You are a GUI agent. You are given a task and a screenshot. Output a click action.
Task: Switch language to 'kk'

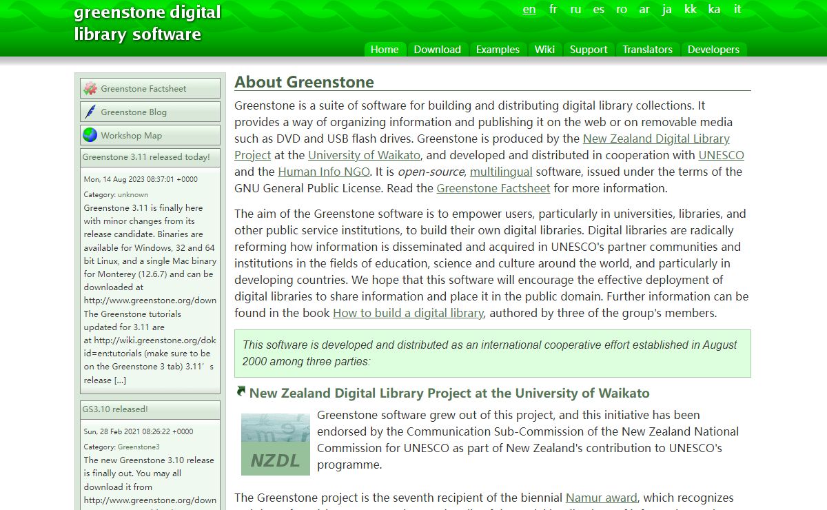click(691, 9)
